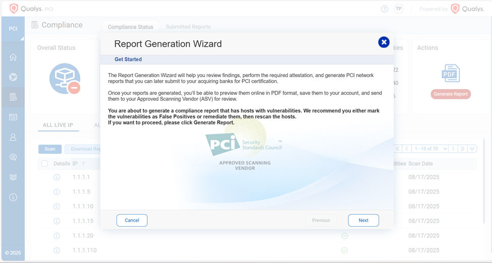Toggle the select-all IP checkbox
The height and width of the screenshot is (263, 492).
click(x=44, y=164)
